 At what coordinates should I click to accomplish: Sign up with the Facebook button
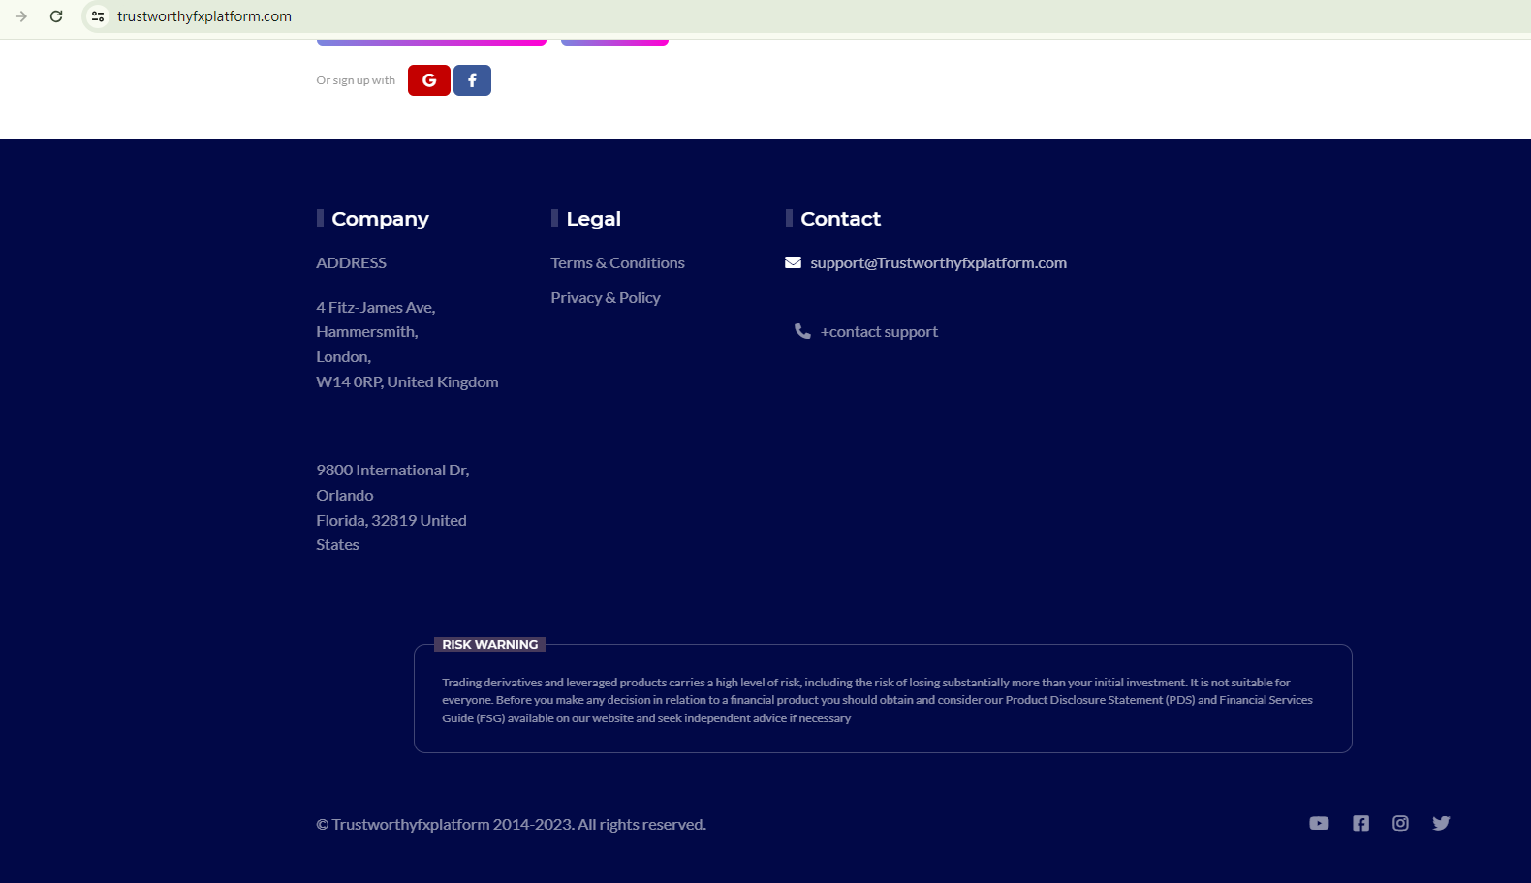click(472, 80)
